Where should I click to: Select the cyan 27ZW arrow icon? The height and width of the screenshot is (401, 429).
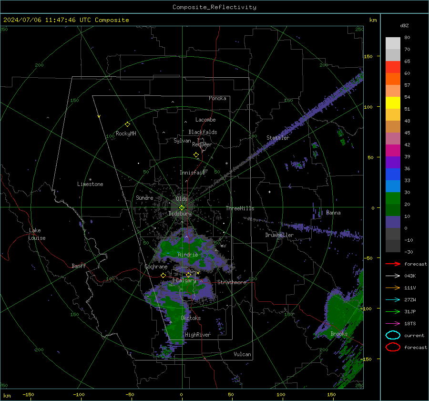393,300
